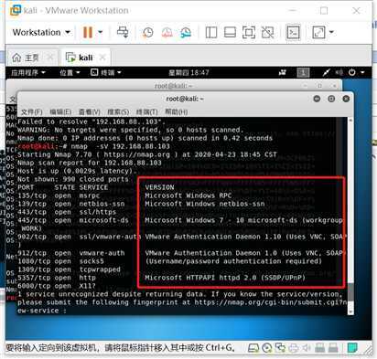This screenshot has width=377, height=359.
Task: Click the volume icon in Kali panel
Action: pos(339,72)
